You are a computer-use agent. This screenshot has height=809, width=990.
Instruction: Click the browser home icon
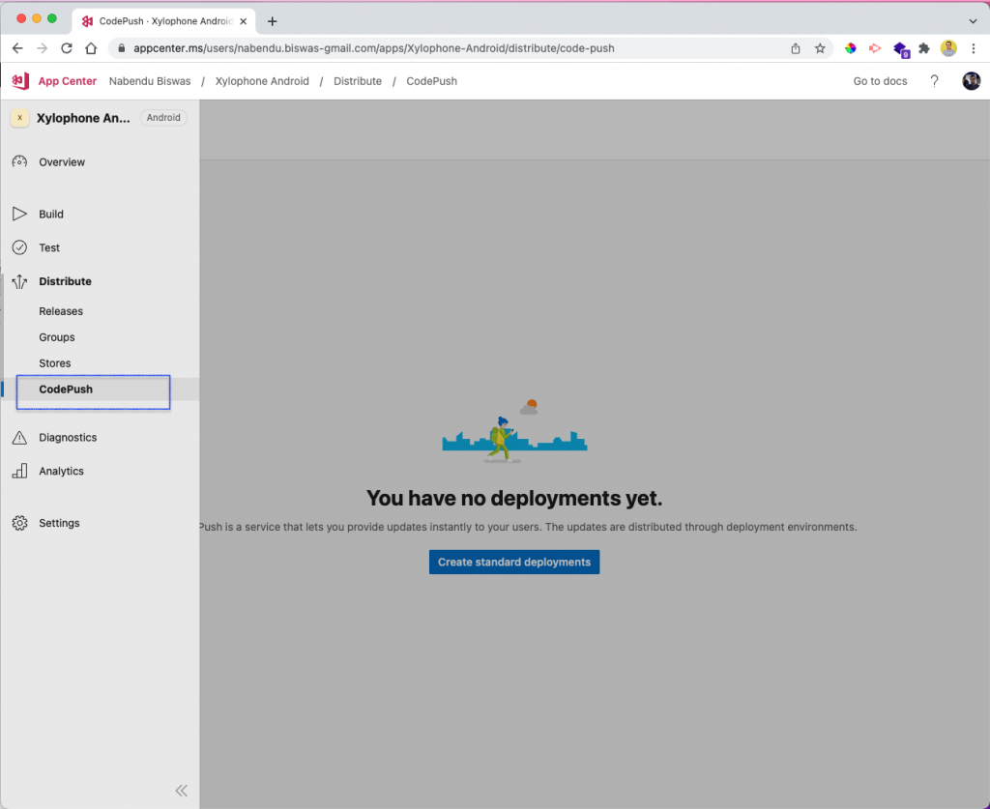[91, 48]
